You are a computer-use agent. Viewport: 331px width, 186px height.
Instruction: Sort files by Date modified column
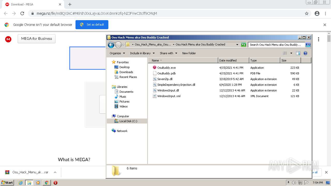coord(234,60)
